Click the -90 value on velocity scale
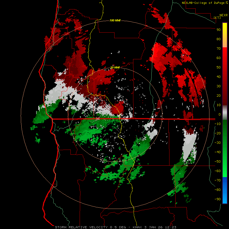The height and width of the screenshot is (229, 229). (x=218, y=199)
